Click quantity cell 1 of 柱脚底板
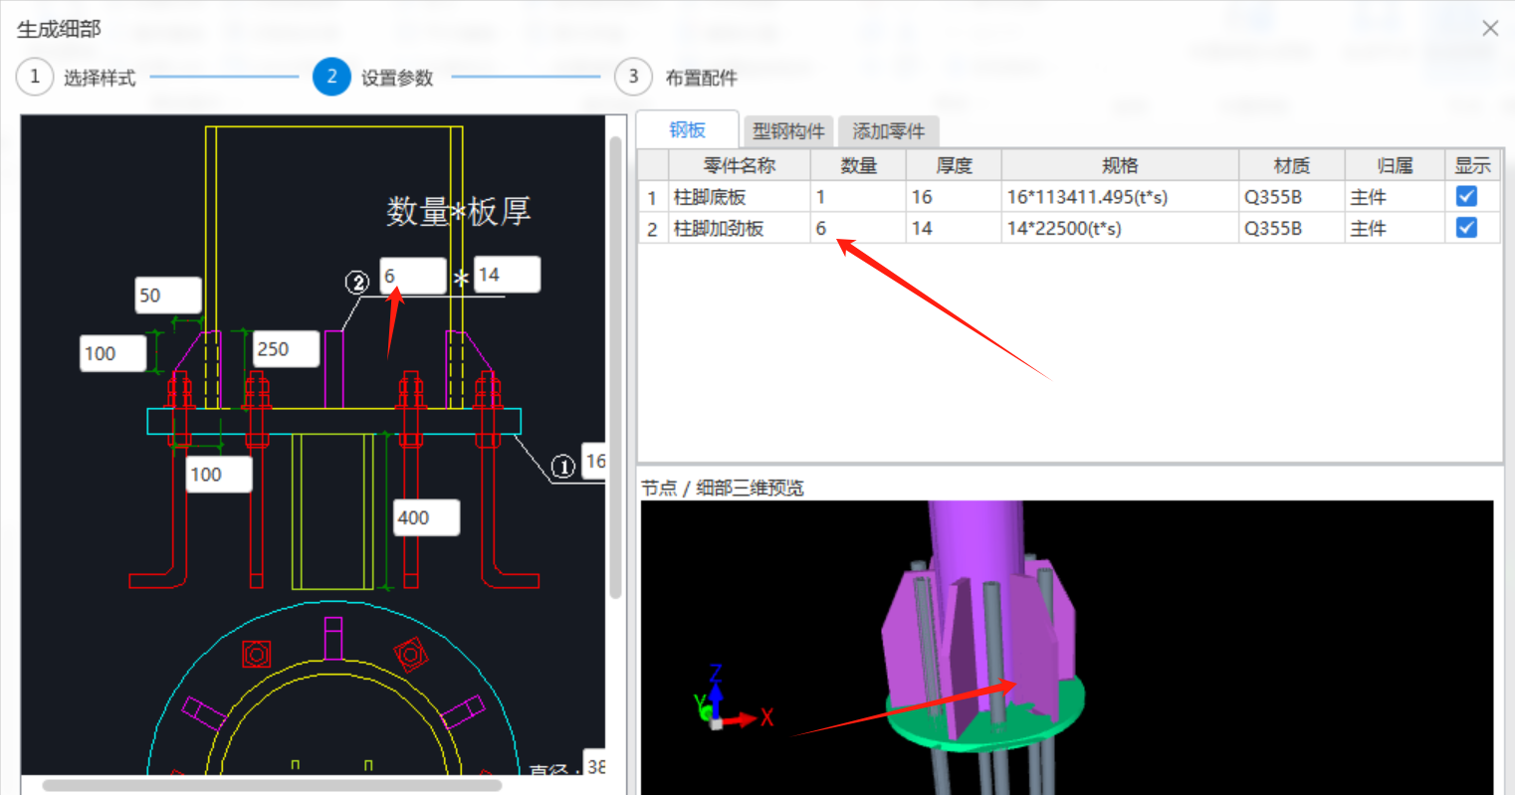The image size is (1515, 795). click(x=858, y=197)
